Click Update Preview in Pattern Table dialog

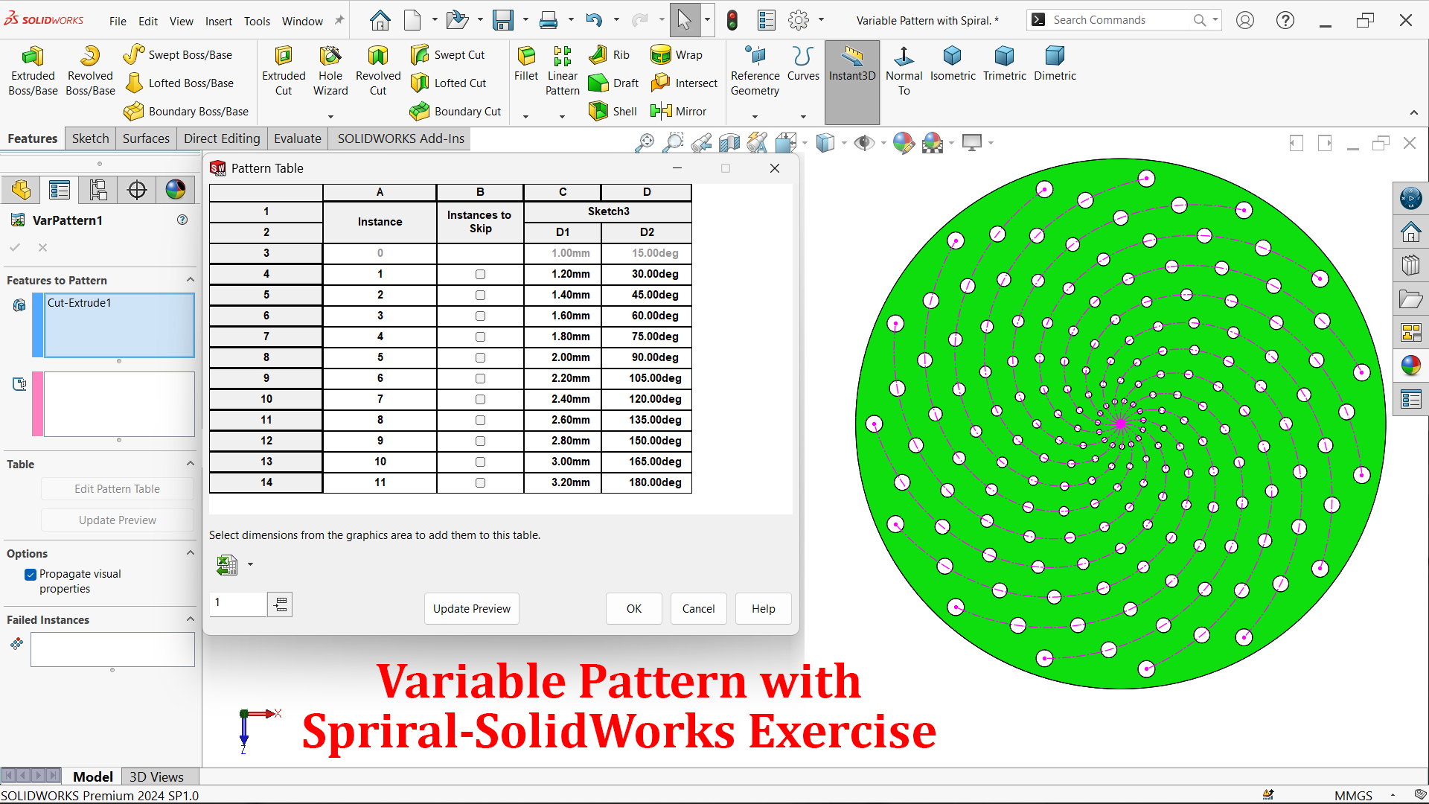(x=472, y=609)
